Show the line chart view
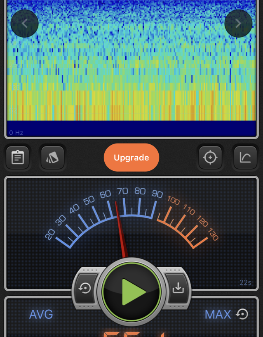This screenshot has width=263, height=337. [245, 158]
